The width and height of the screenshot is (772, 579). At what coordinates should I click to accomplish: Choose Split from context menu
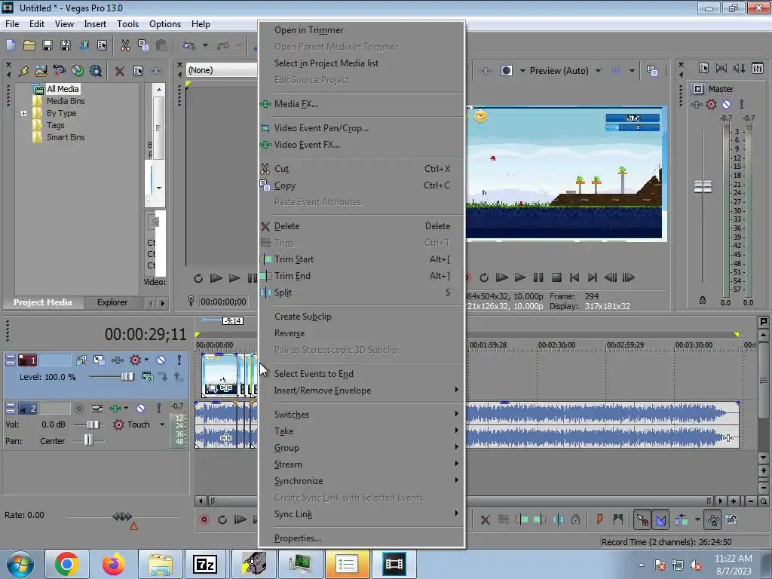pyautogui.click(x=362, y=293)
